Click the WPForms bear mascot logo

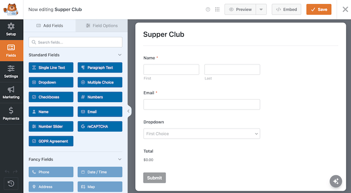(x=11, y=9)
